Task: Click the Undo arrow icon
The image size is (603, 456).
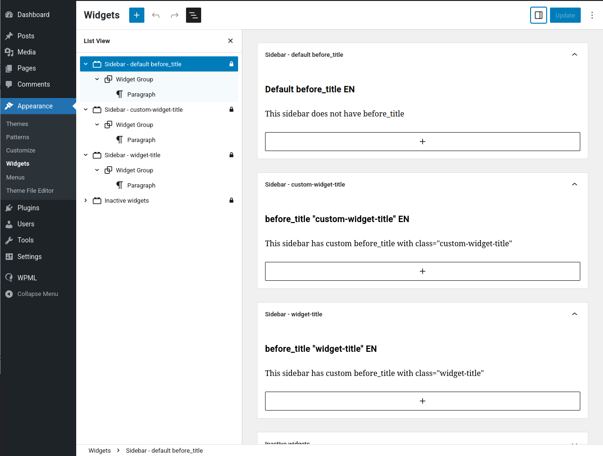Action: click(156, 15)
